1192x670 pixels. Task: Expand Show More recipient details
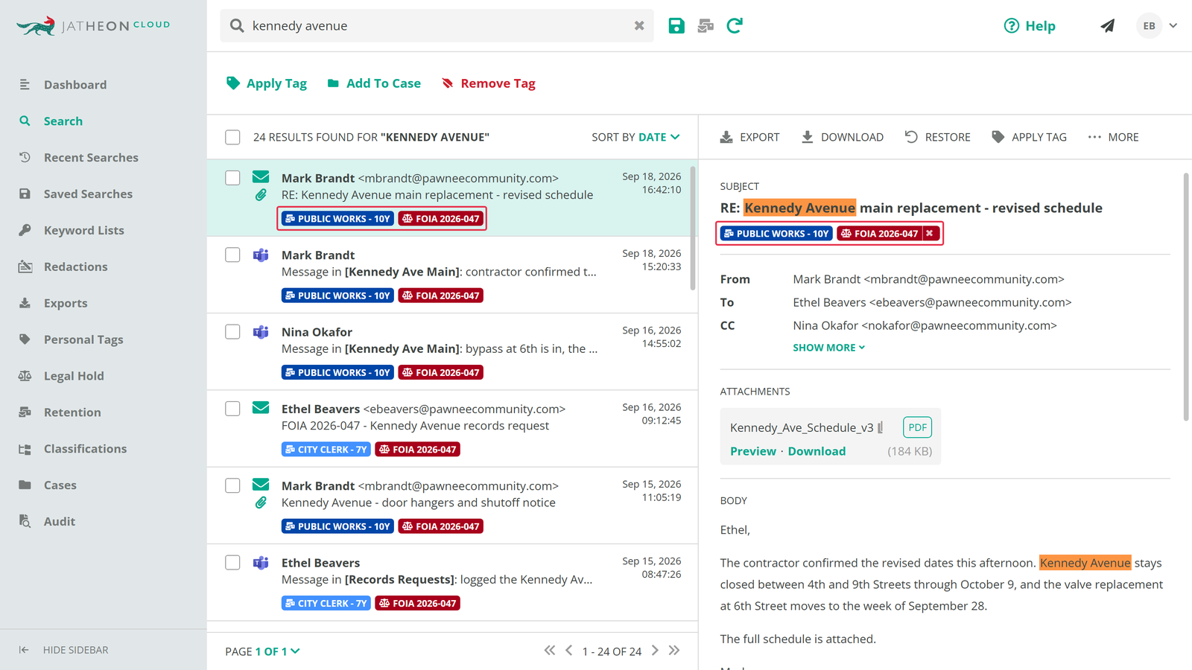click(828, 348)
